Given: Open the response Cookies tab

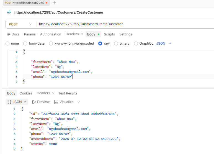Looking at the screenshot, I should (26, 93).
